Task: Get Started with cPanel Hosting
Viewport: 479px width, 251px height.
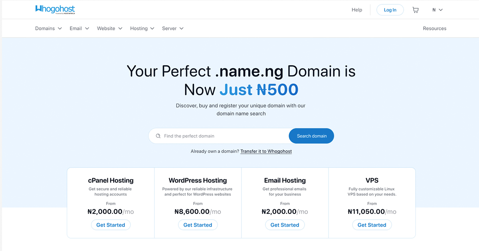Action: (111, 225)
